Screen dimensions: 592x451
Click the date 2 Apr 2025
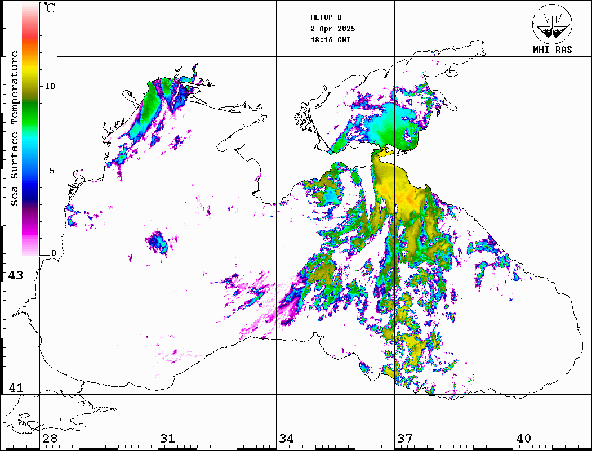333,29
